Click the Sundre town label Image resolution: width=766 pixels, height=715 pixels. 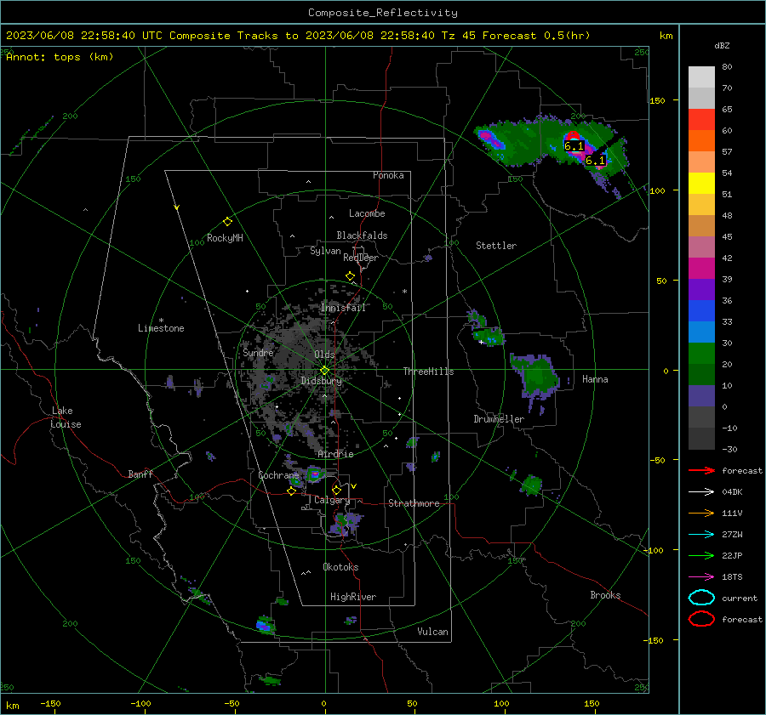(258, 352)
